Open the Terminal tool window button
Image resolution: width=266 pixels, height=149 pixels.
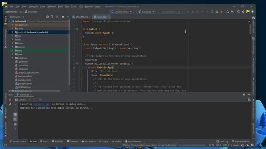coord(72,142)
